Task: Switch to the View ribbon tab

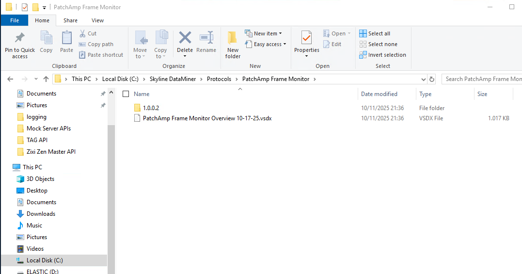Action: pos(97,20)
